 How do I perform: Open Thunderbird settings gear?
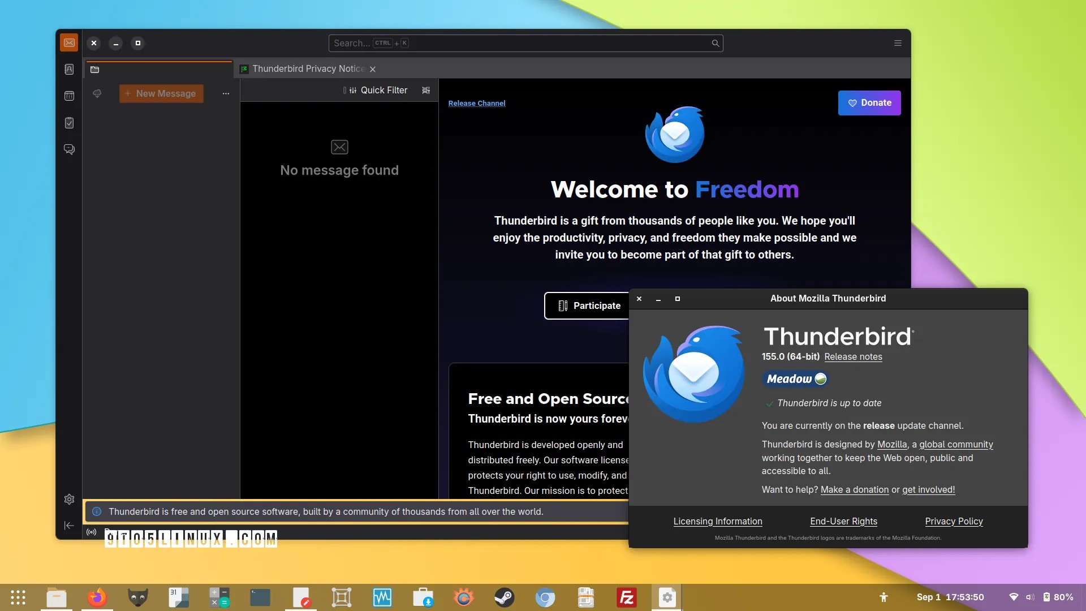point(69,499)
